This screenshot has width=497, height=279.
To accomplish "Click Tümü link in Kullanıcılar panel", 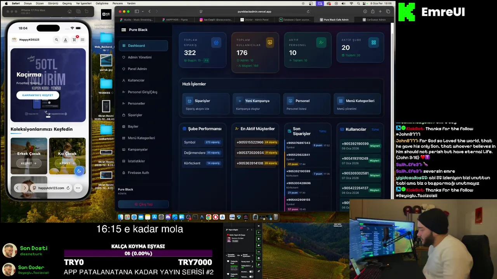I will click(x=375, y=129).
